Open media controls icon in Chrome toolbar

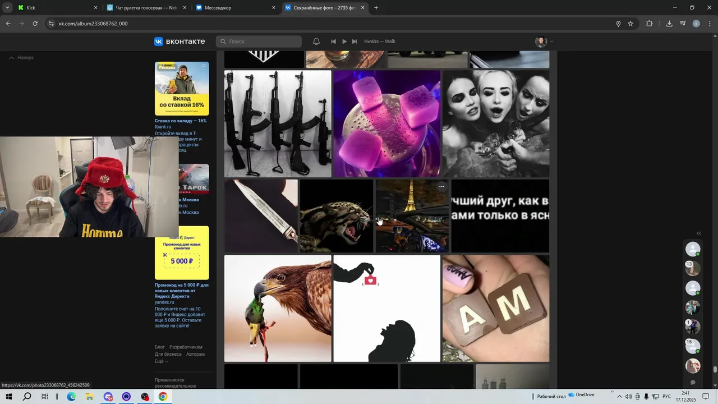[683, 24]
